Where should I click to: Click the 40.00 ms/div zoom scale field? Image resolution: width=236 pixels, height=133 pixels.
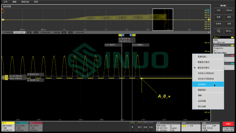(x=19, y=32)
